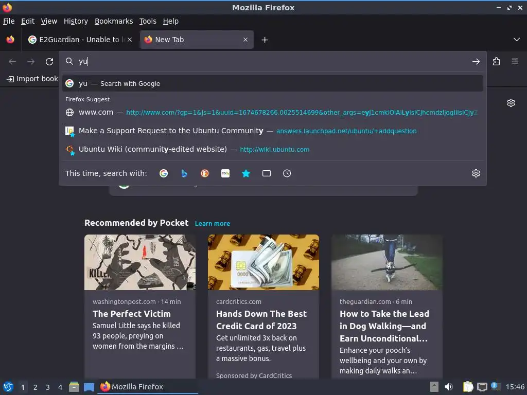Open the file manager taskbar icon
The height and width of the screenshot is (395, 527).
(74, 387)
